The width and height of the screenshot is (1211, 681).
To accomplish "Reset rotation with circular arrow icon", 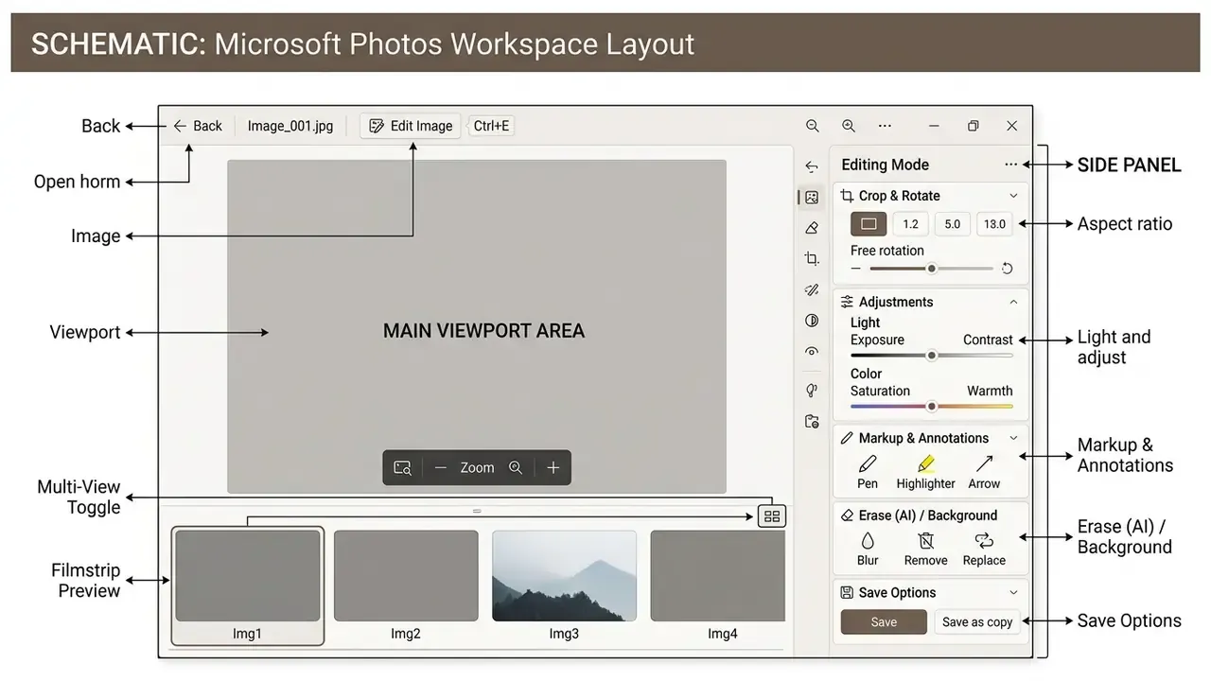I will [x=1007, y=269].
